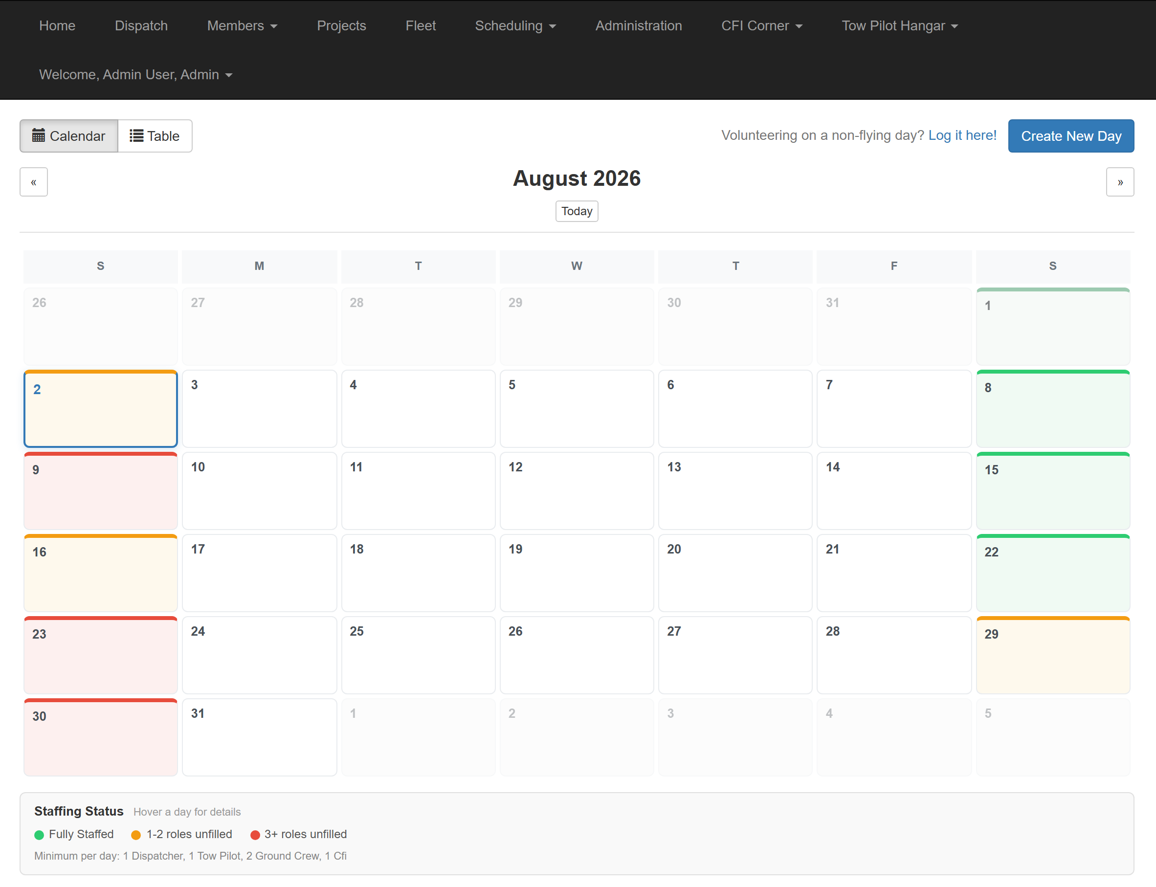Click the green Fully Staffed legend dot
This screenshot has height=887, width=1156.
tap(39, 835)
